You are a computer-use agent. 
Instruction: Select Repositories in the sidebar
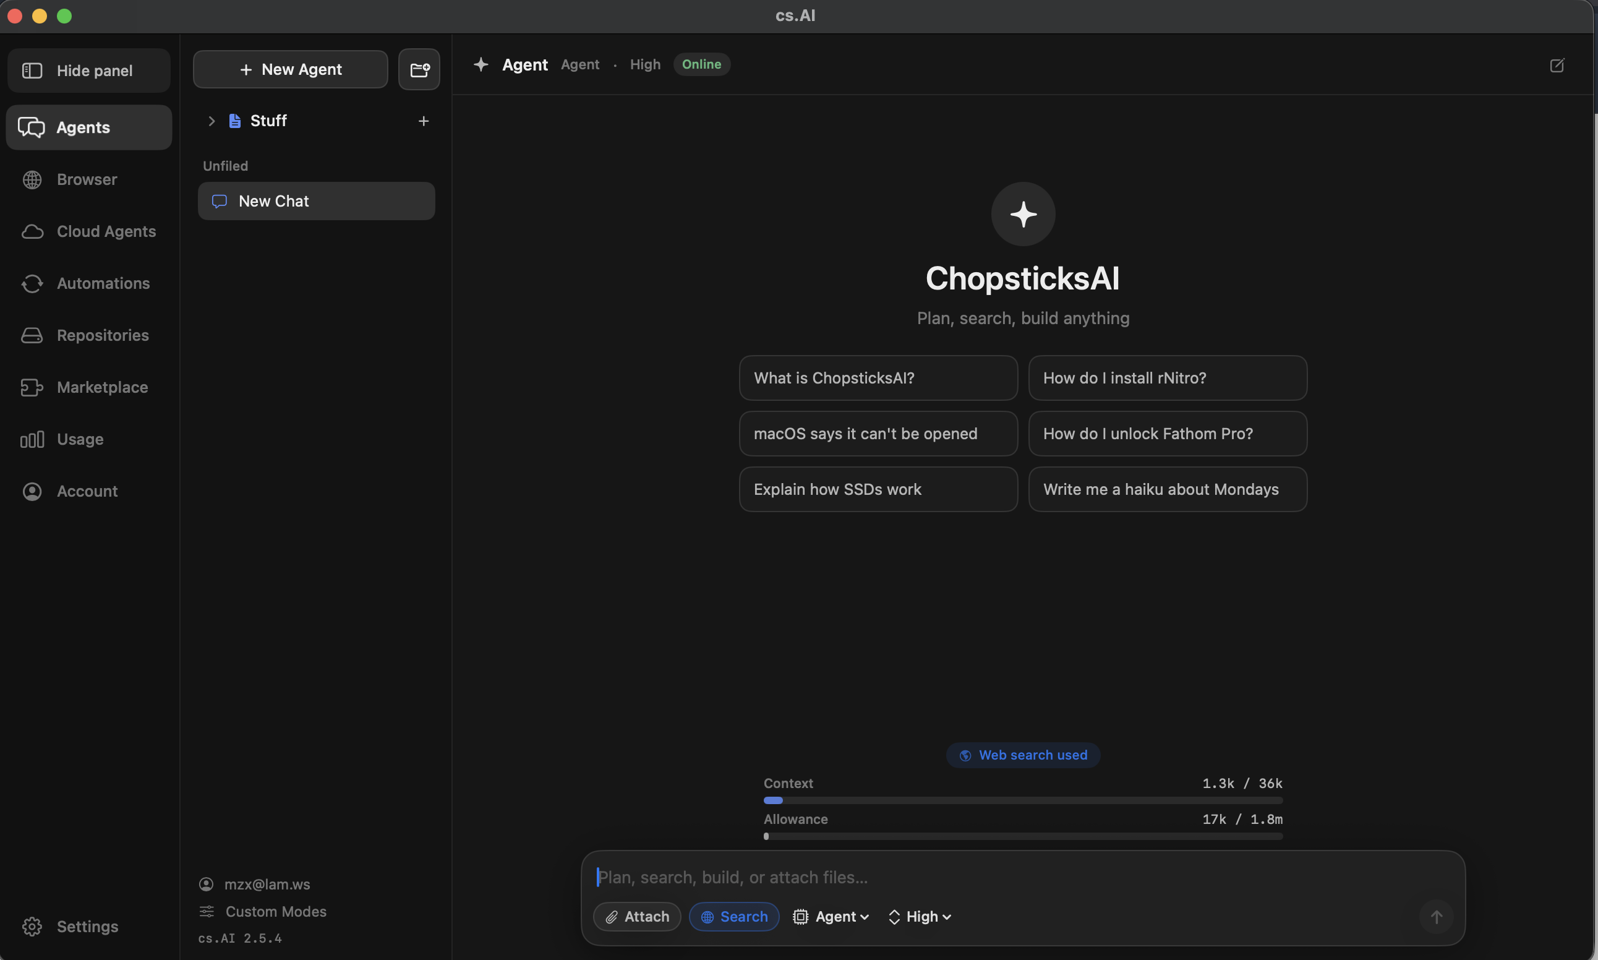tap(88, 335)
